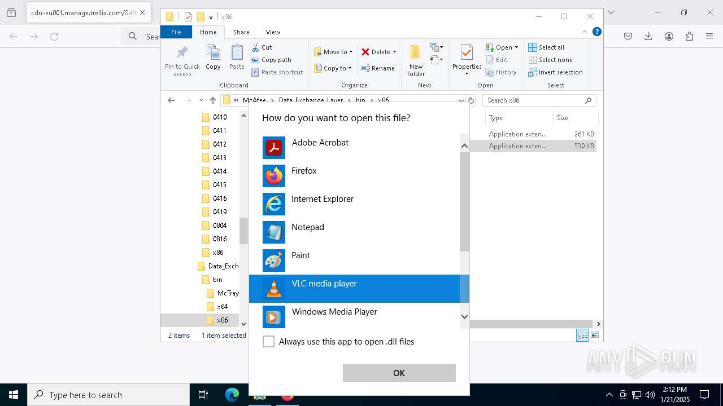The image size is (723, 406).
Task: Minimize the ribbon chevron
Action: pos(585,32)
